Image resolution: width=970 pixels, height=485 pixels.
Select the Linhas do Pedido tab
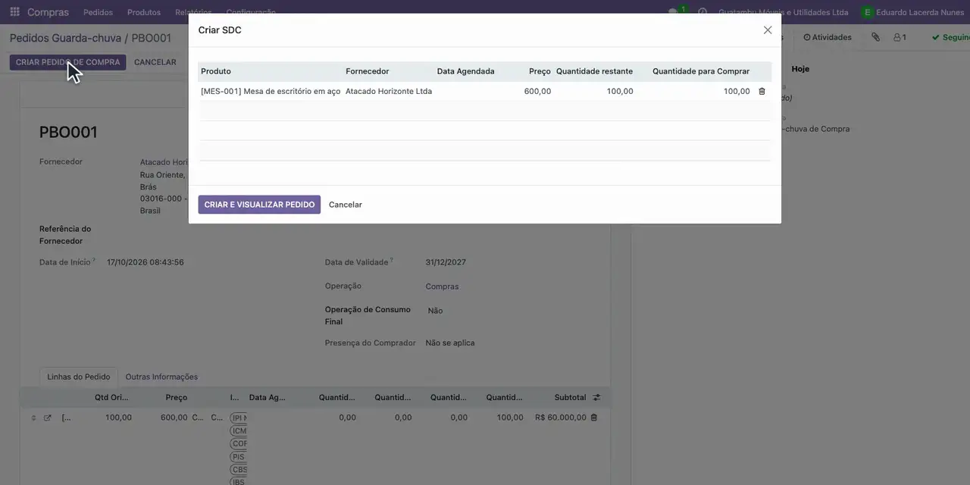(x=79, y=377)
